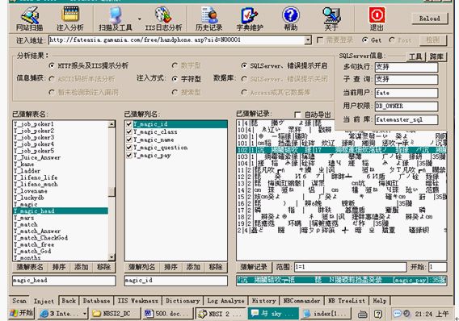Click 添加 under the table name list
This screenshot has width=459, height=321.
(x=82, y=267)
